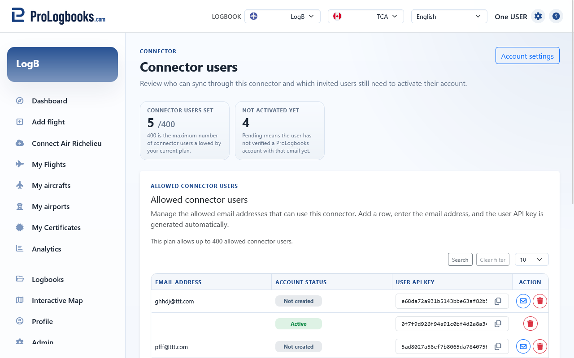Open the LogB logbook dropdown

[283, 17]
